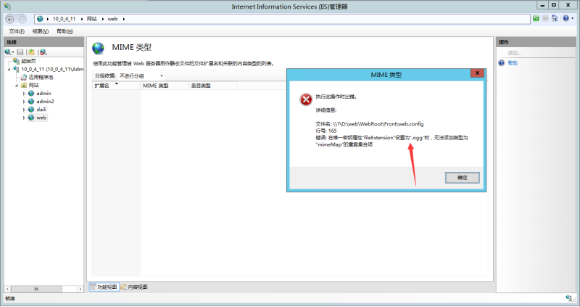Open the 帮助(H) menu

65,31
